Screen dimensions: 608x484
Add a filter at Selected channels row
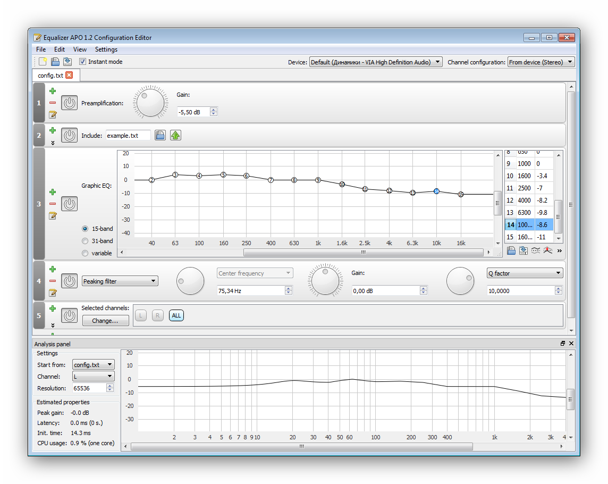click(53, 308)
